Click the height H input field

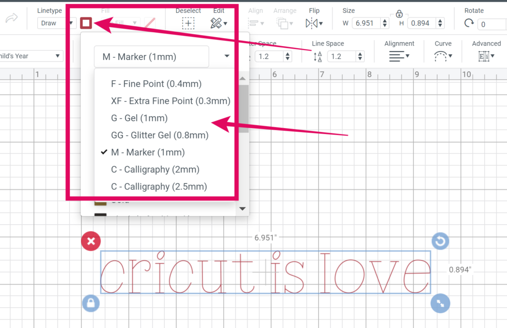click(421, 23)
